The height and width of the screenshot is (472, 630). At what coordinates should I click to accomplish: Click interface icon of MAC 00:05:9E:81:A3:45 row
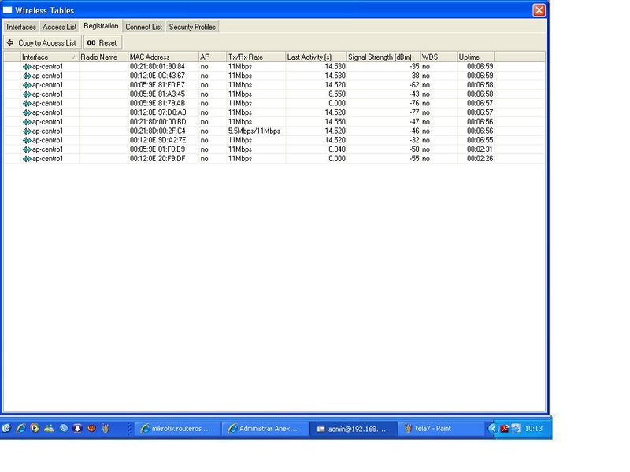coord(27,94)
